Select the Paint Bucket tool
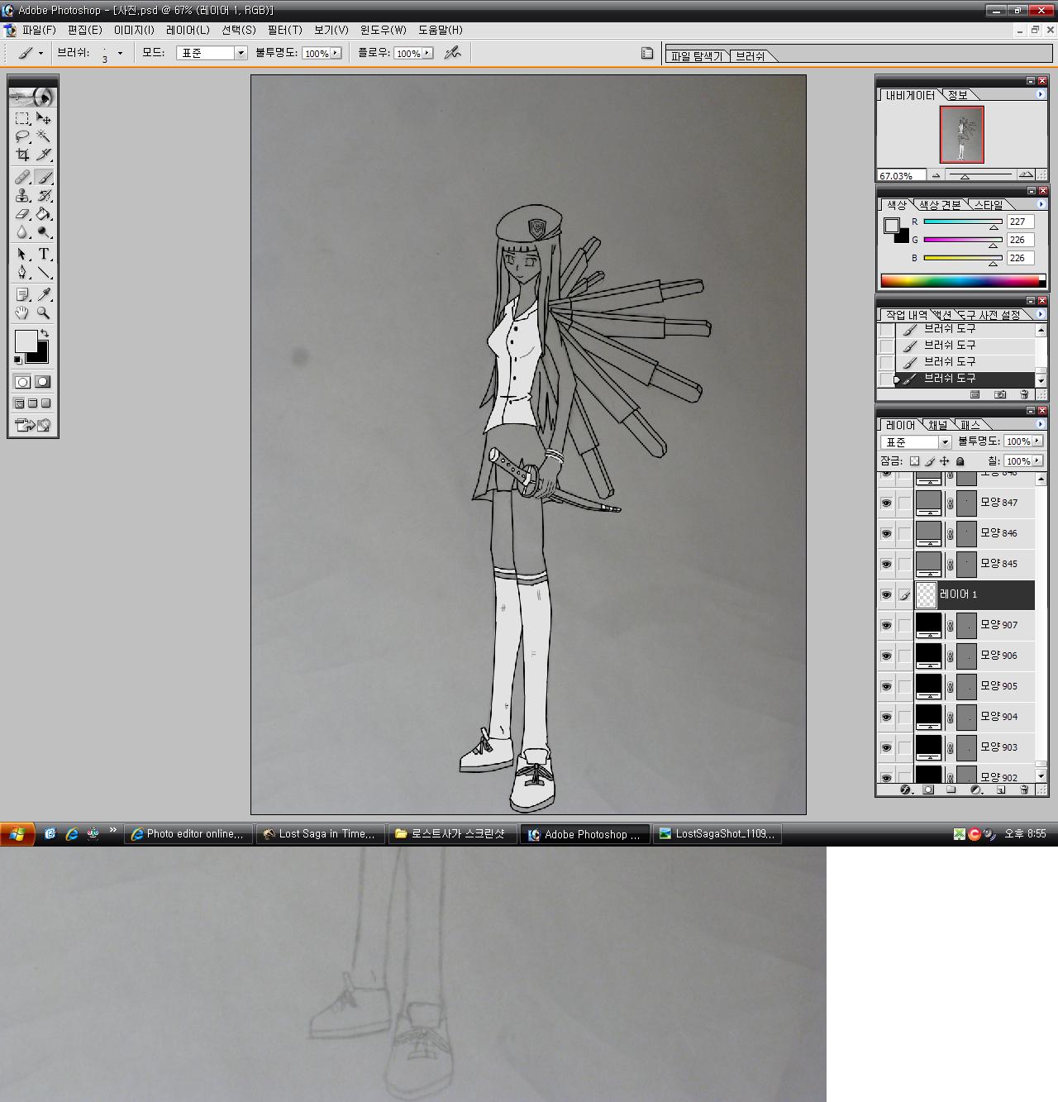1058x1102 pixels. pyautogui.click(x=44, y=213)
